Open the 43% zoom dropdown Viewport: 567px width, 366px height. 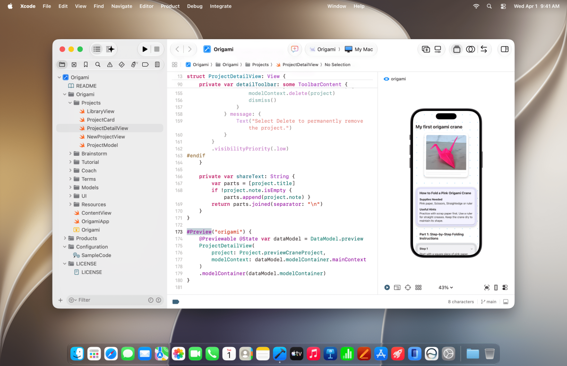coord(446,288)
